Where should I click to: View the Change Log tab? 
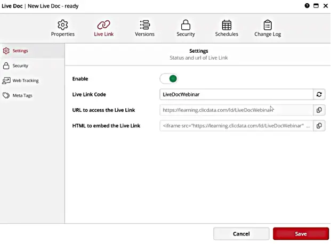268,28
